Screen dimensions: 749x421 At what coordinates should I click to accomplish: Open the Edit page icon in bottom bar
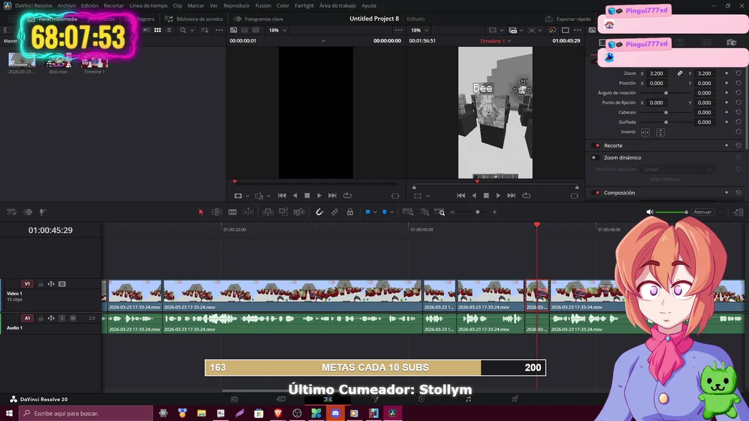[328, 399]
